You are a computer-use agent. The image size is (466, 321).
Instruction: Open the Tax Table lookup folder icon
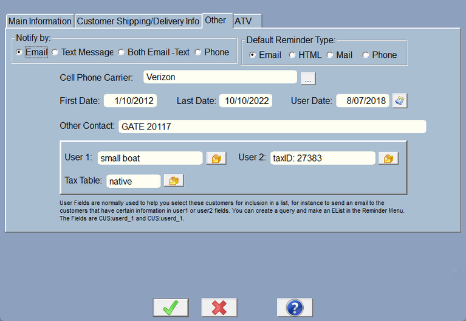tap(174, 181)
